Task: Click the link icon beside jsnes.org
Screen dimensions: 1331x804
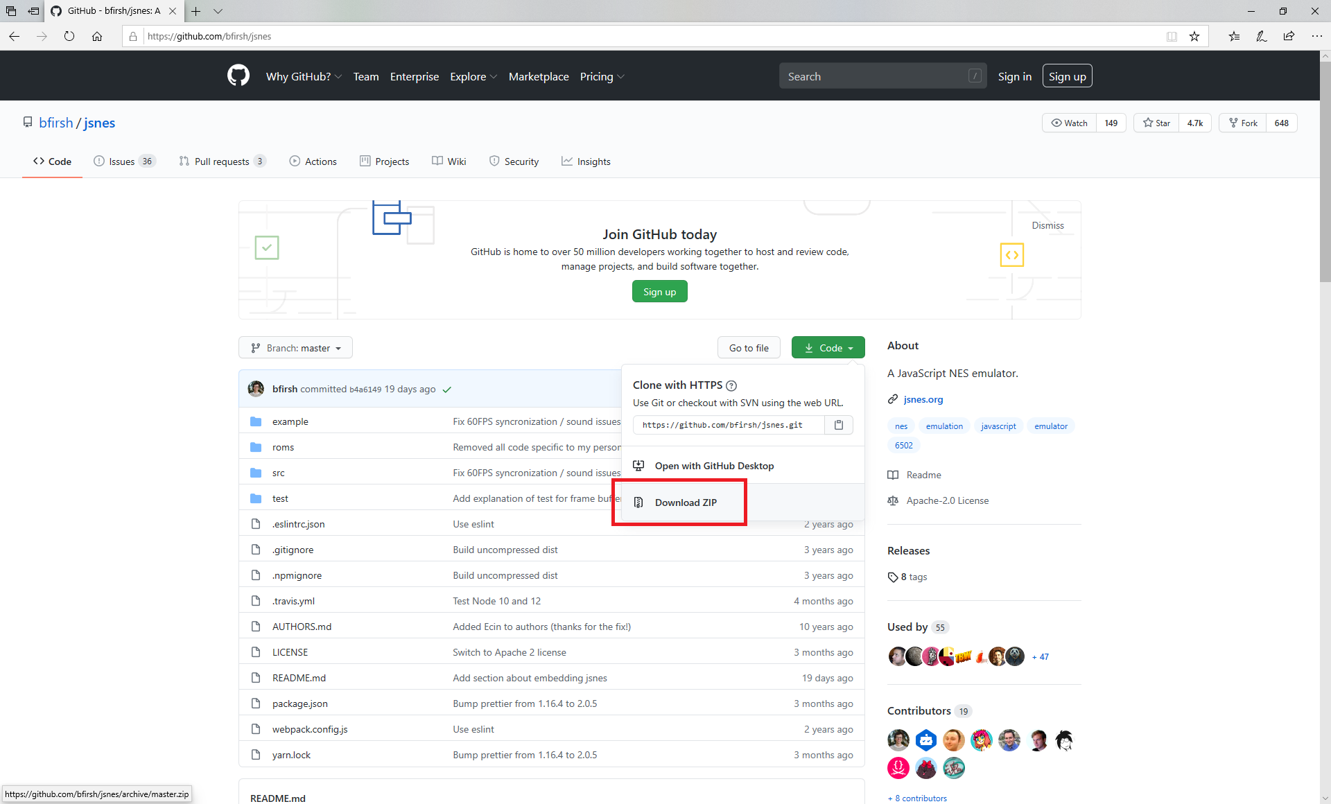Action: tap(893, 399)
